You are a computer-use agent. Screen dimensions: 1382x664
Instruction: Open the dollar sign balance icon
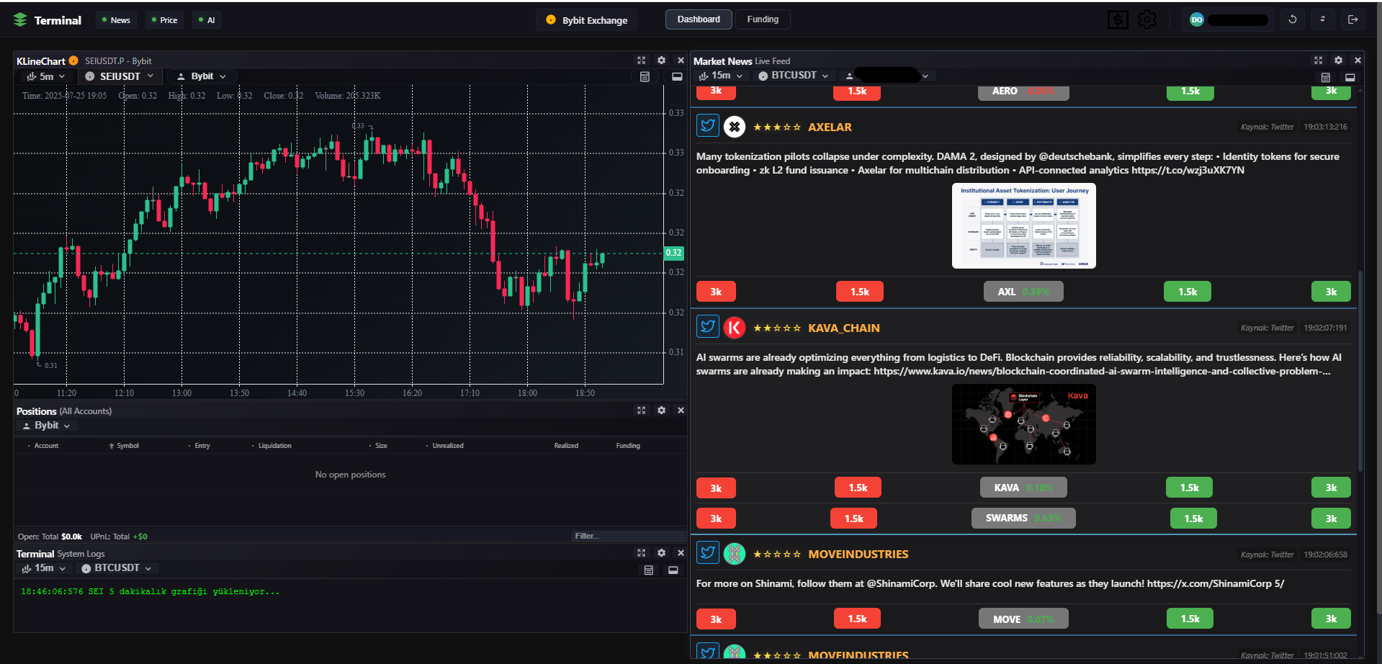[x=1118, y=20]
